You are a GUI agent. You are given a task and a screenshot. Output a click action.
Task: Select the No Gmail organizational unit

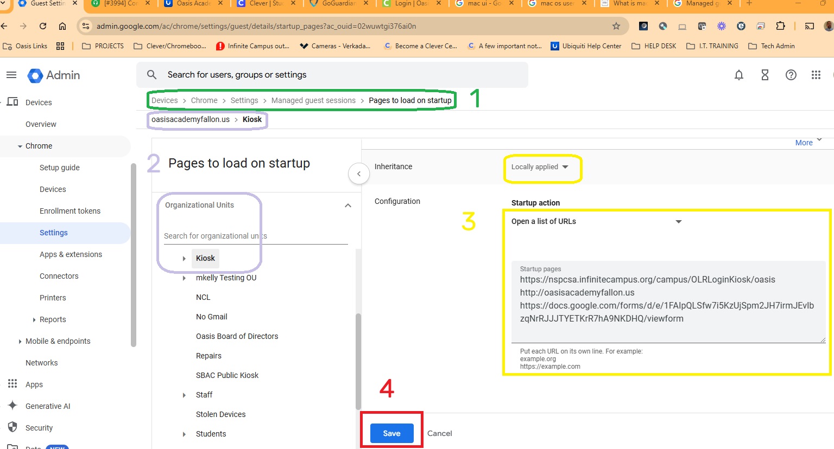(212, 317)
